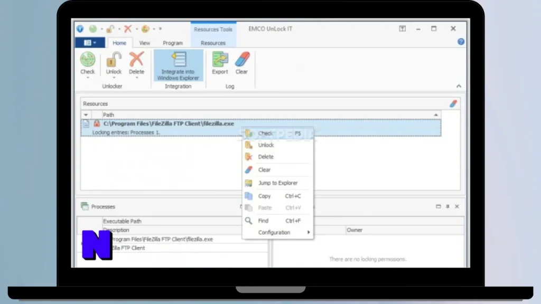
Task: Click the lock icon beside filezilla.exe path
Action: [x=97, y=123]
